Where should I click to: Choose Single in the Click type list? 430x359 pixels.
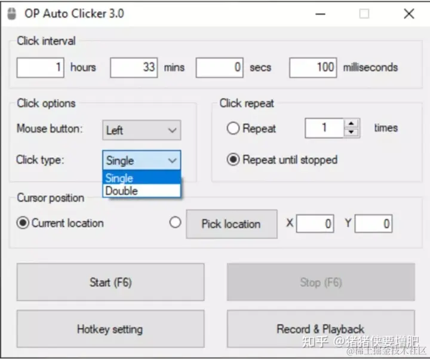pos(142,178)
